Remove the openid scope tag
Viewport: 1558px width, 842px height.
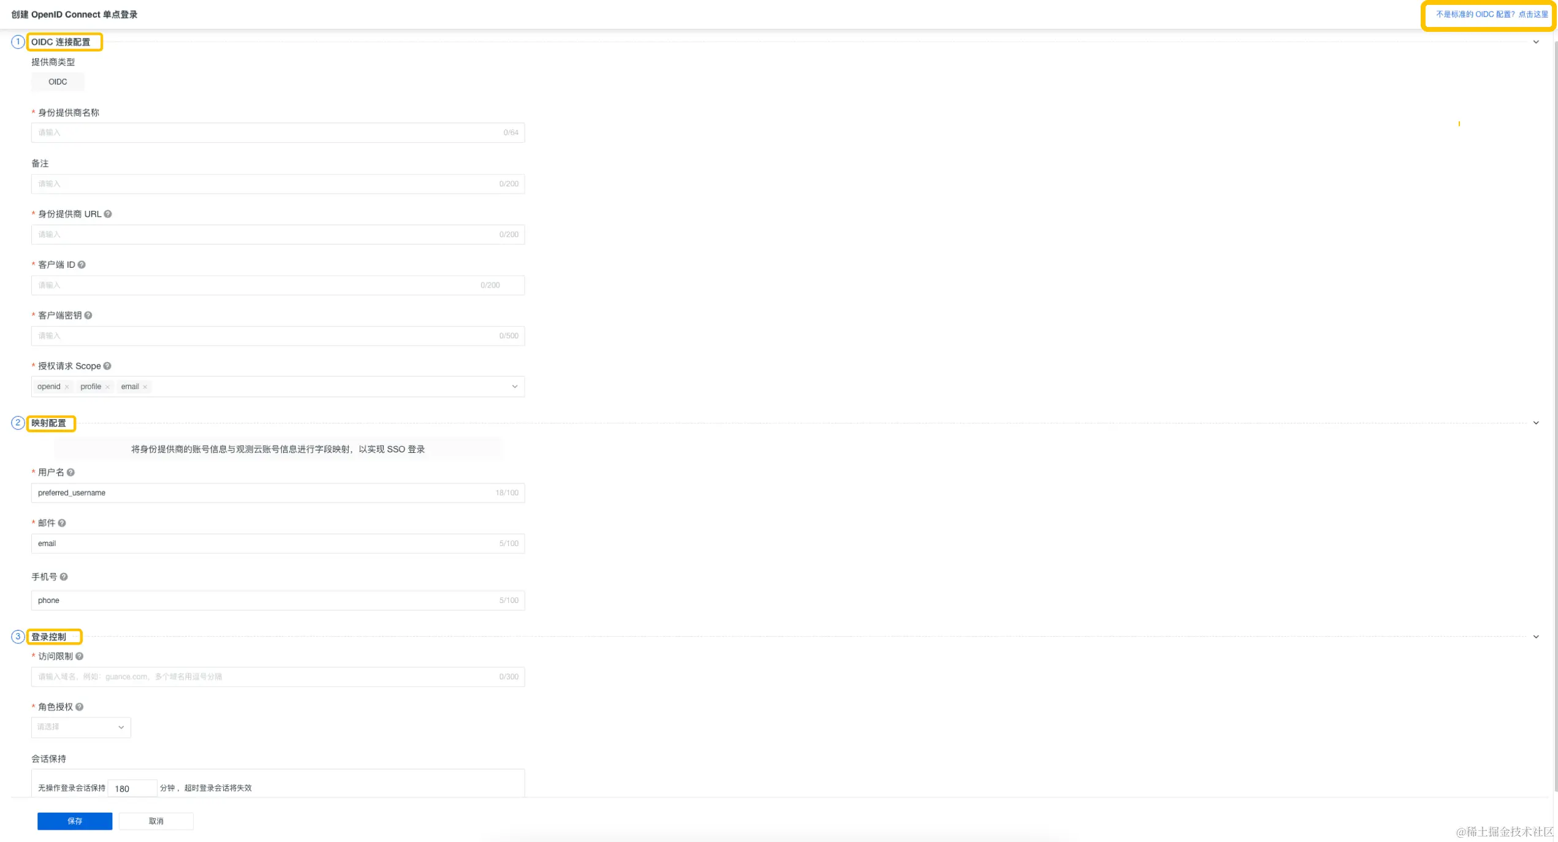(x=67, y=387)
